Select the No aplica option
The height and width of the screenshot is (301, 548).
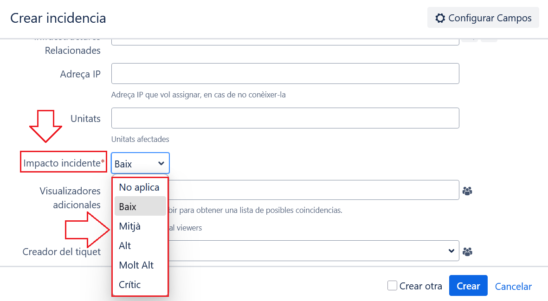139,187
